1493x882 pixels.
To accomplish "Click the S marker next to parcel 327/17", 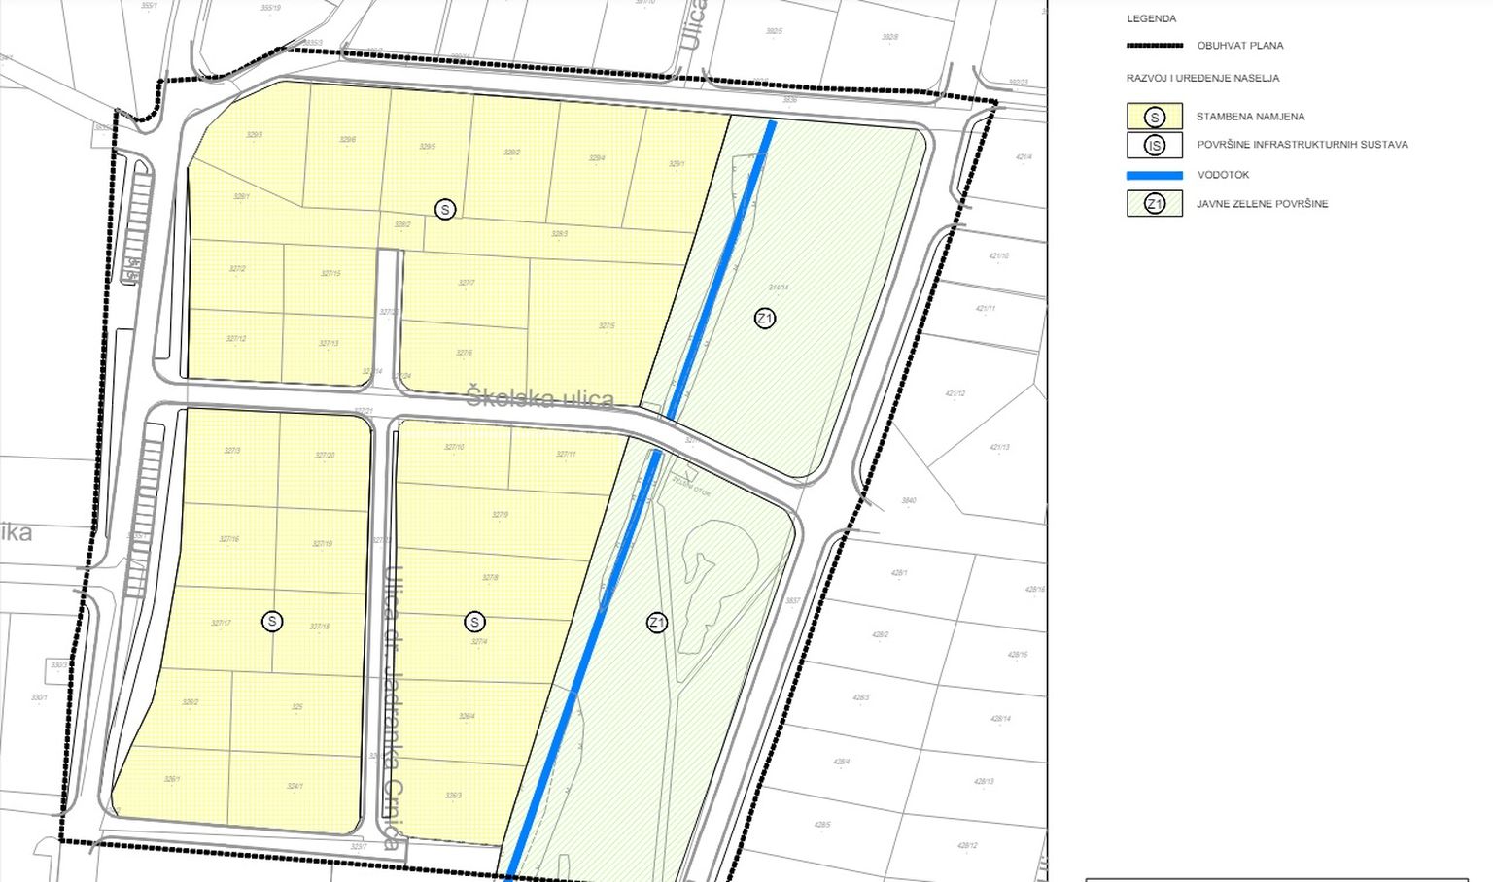I will (272, 622).
